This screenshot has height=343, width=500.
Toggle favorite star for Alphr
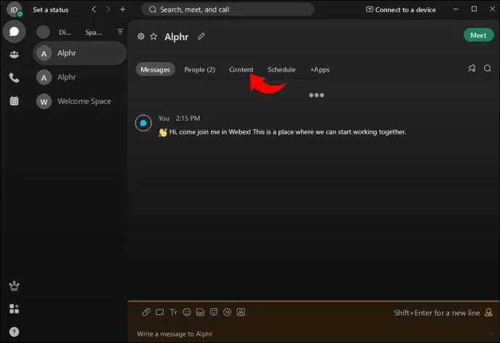click(154, 36)
